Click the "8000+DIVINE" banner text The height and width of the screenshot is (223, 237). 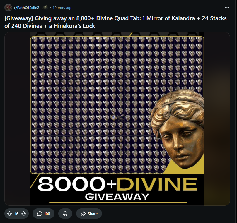[x=117, y=184]
